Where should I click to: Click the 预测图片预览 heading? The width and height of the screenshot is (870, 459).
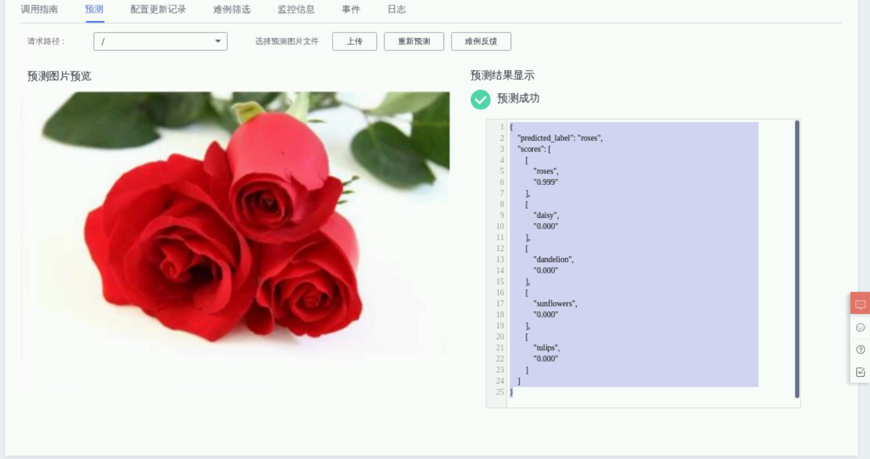[59, 76]
